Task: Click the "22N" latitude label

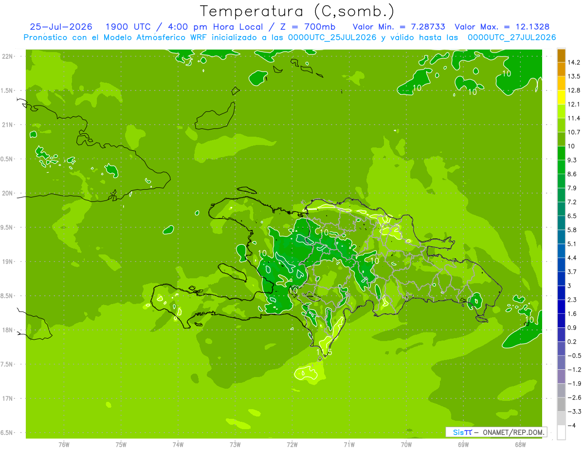Action: pyautogui.click(x=7, y=56)
